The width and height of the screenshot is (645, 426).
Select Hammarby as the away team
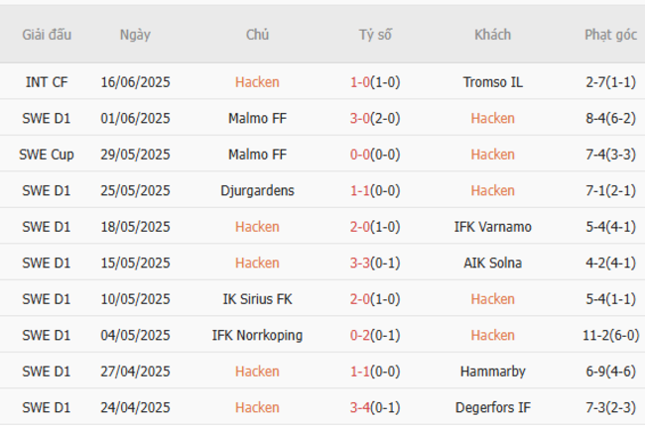[x=492, y=372]
